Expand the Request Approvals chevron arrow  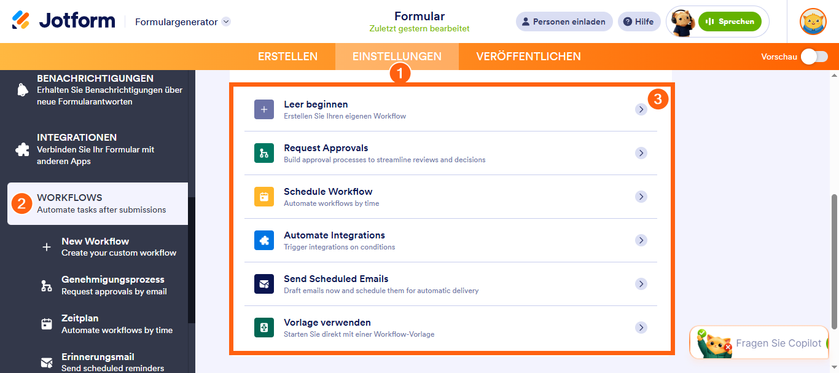pyautogui.click(x=641, y=153)
